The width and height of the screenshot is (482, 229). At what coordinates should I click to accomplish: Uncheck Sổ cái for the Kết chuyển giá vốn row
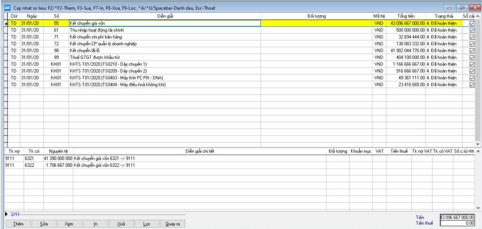[x=472, y=24]
